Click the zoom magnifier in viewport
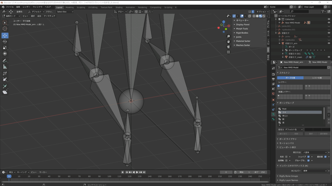This screenshot has width=332, height=186. coord(228,36)
